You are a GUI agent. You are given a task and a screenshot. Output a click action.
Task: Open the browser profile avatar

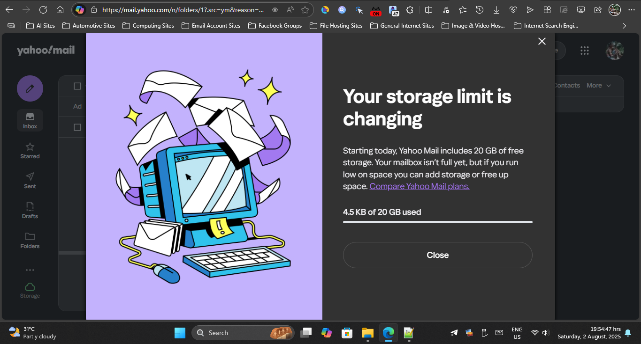click(615, 9)
